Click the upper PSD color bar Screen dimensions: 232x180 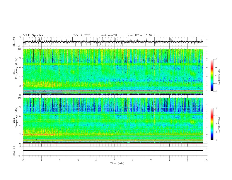[x=212, y=75]
